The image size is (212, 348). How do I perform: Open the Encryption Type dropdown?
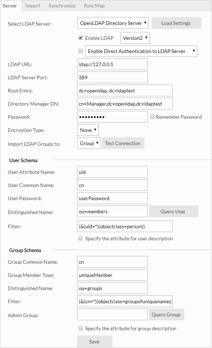87,130
